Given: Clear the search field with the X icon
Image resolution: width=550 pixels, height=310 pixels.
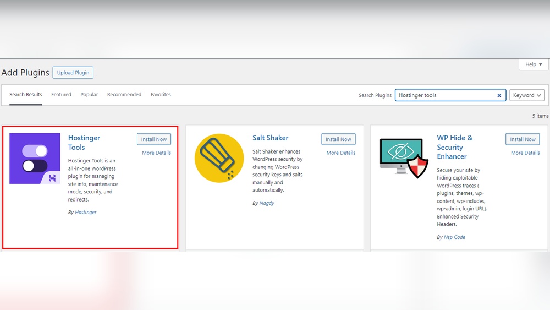Looking at the screenshot, I should click(499, 95).
